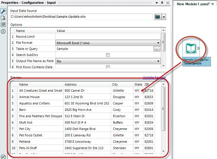The height and width of the screenshot is (159, 217).
Task: Click the Update Sample link
Action: [x=154, y=77]
